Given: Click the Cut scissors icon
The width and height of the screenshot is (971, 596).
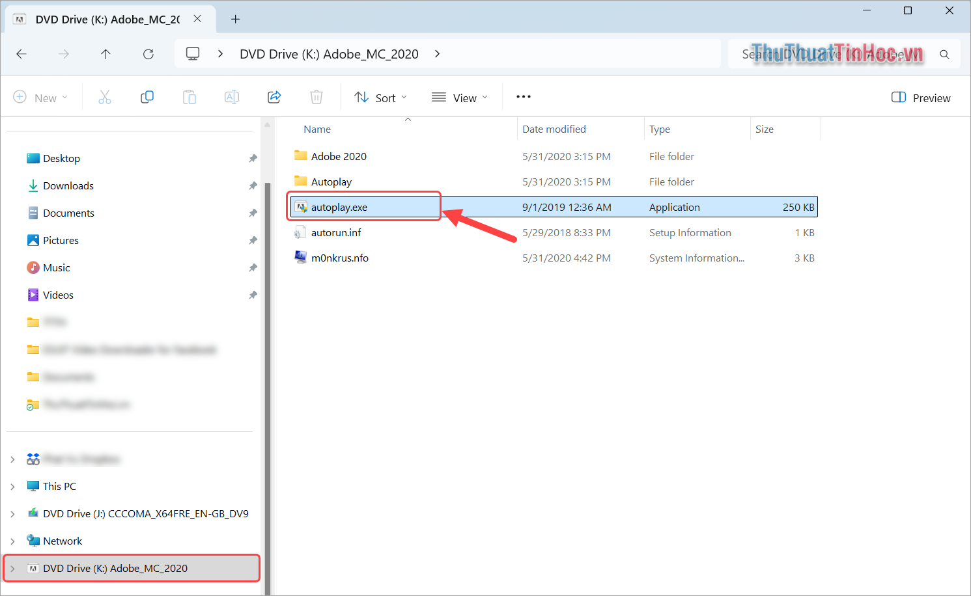Looking at the screenshot, I should point(105,98).
